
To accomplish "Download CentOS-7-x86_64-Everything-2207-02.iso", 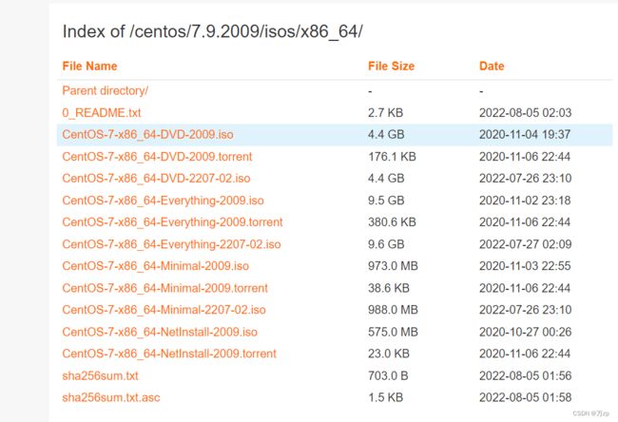I will pos(171,244).
